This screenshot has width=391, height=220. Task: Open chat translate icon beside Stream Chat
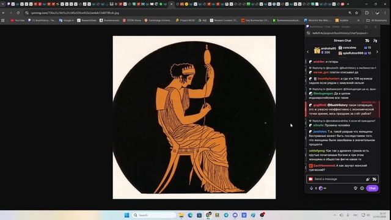[367, 41]
